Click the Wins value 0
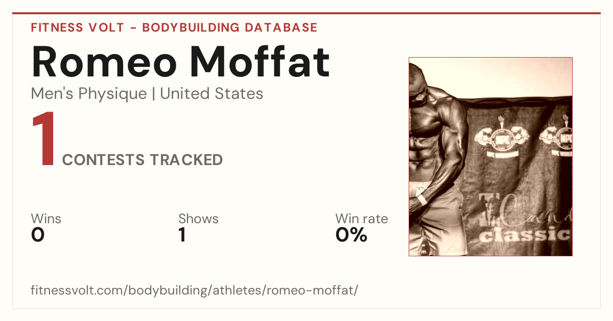 (x=38, y=235)
